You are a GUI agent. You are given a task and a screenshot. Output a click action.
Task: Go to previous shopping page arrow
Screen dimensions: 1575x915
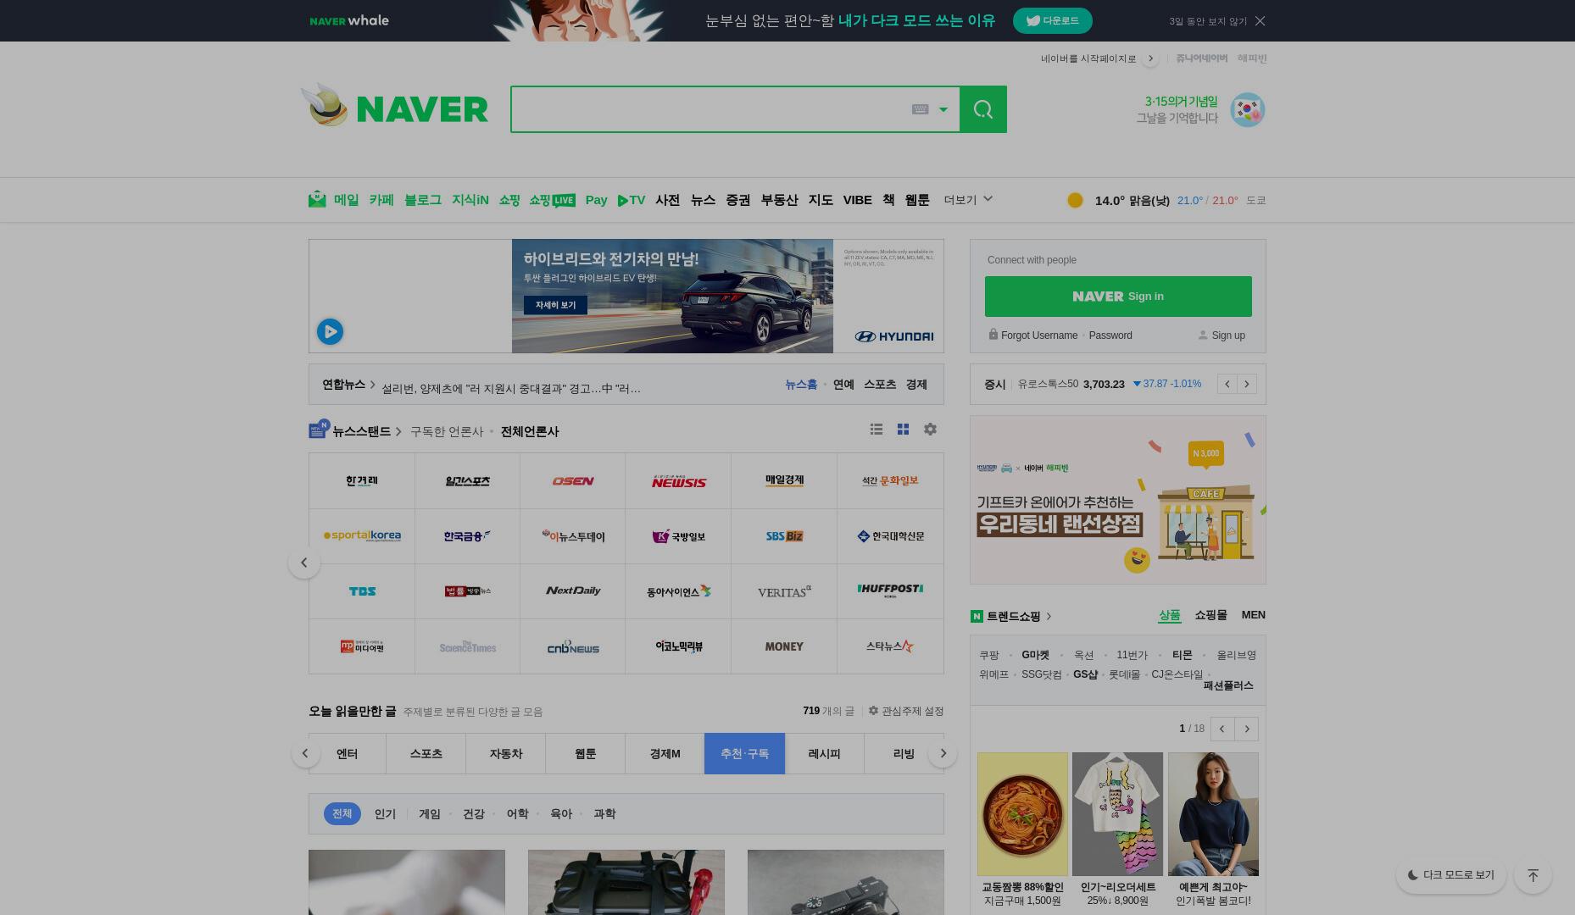1222,729
